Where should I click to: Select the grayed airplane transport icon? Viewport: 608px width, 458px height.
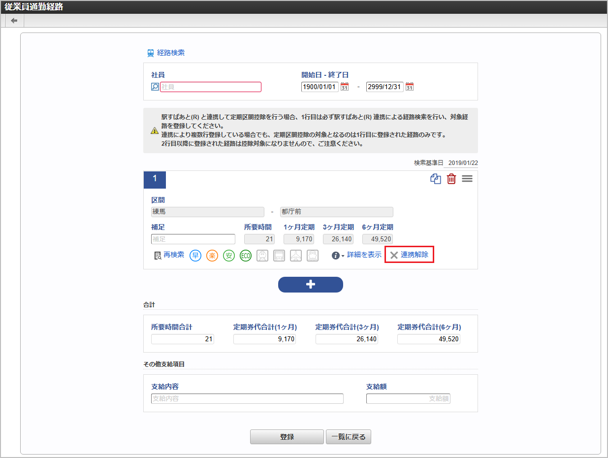point(296,255)
